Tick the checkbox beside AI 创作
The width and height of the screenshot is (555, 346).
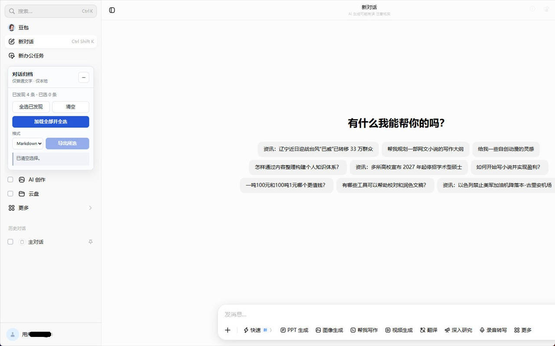[x=10, y=179]
